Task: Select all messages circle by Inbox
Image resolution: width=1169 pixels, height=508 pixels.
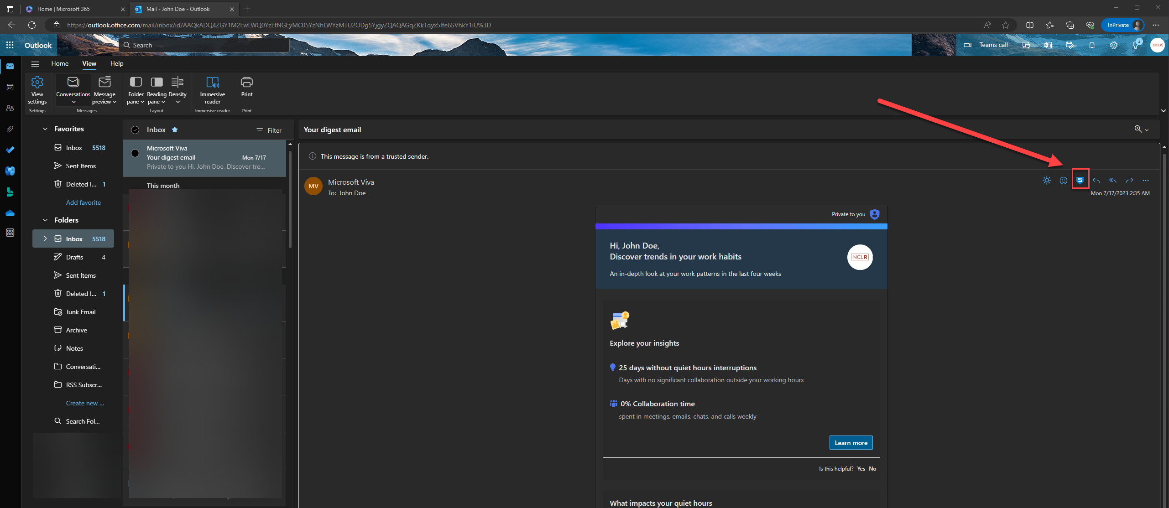Action: 135,130
